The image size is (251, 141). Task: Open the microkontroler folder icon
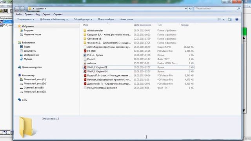tap(85, 31)
